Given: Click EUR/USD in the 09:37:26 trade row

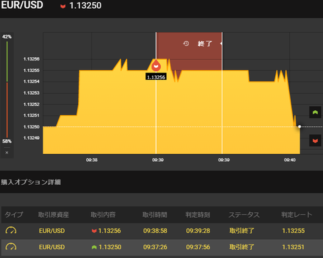Looking at the screenshot, I should point(52,247).
